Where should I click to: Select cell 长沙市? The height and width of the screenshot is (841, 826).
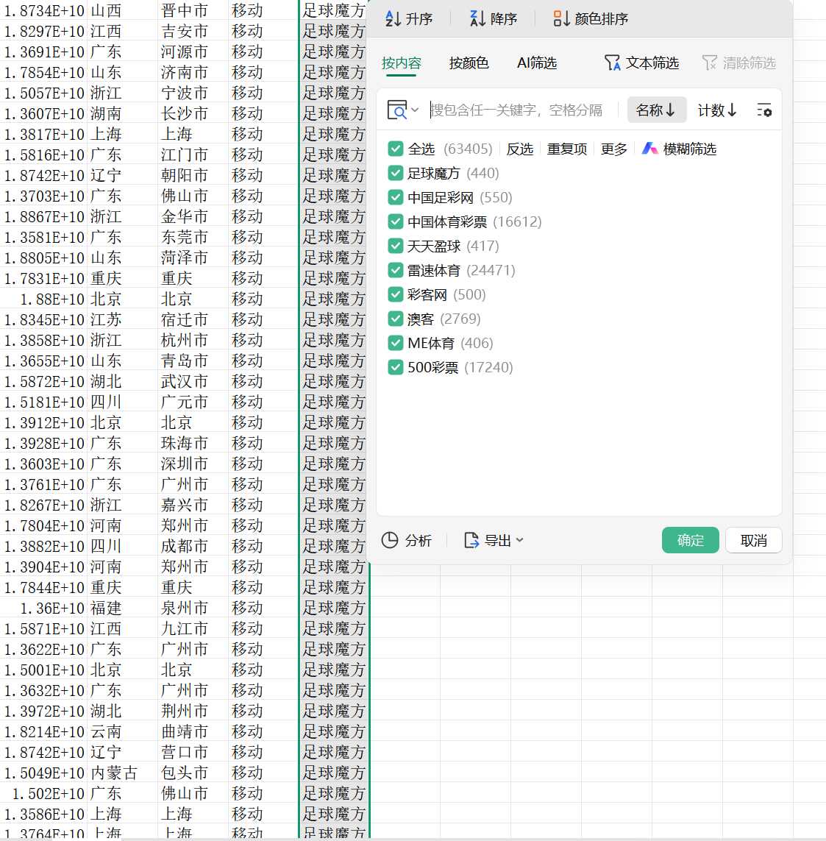[x=193, y=113]
